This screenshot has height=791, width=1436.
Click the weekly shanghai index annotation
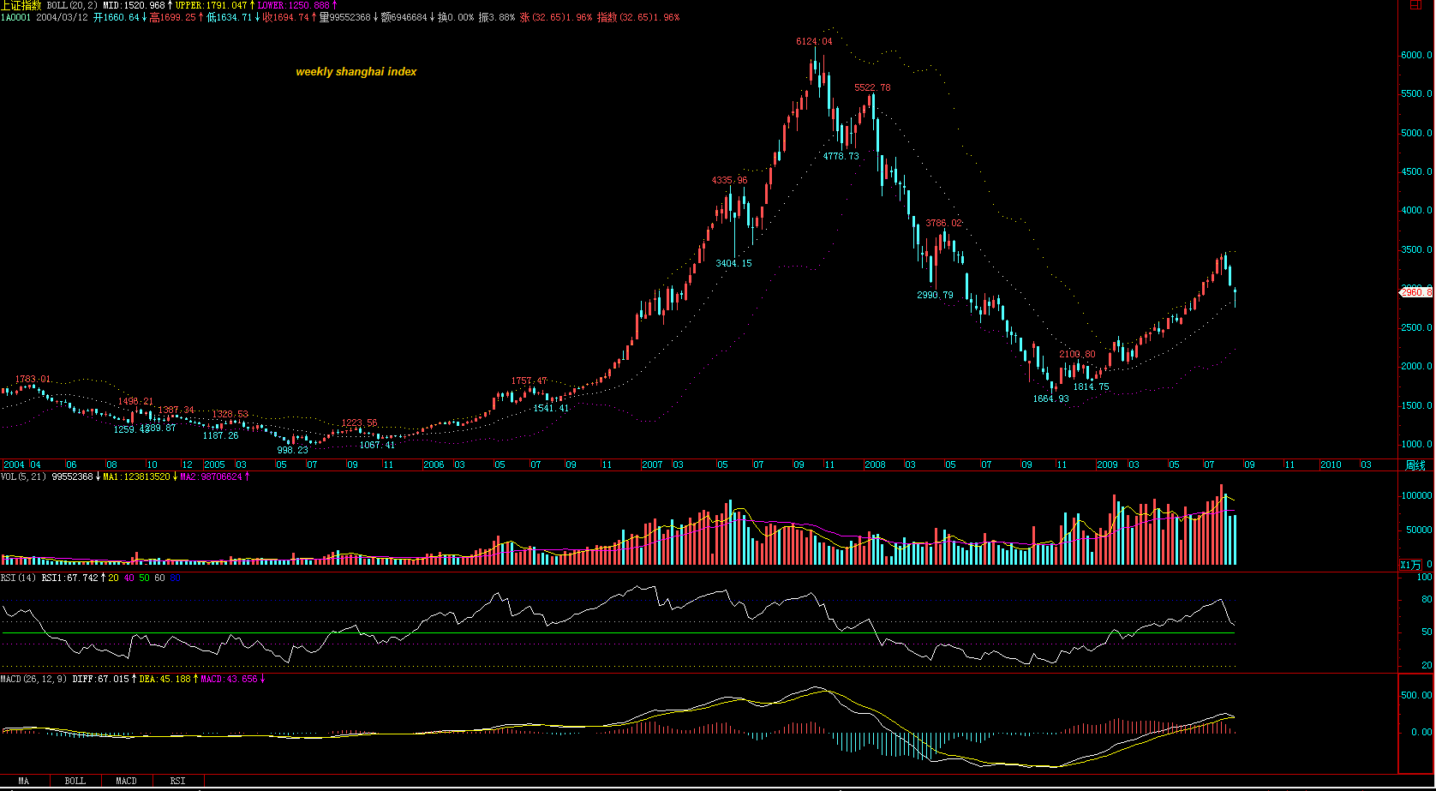(x=356, y=72)
